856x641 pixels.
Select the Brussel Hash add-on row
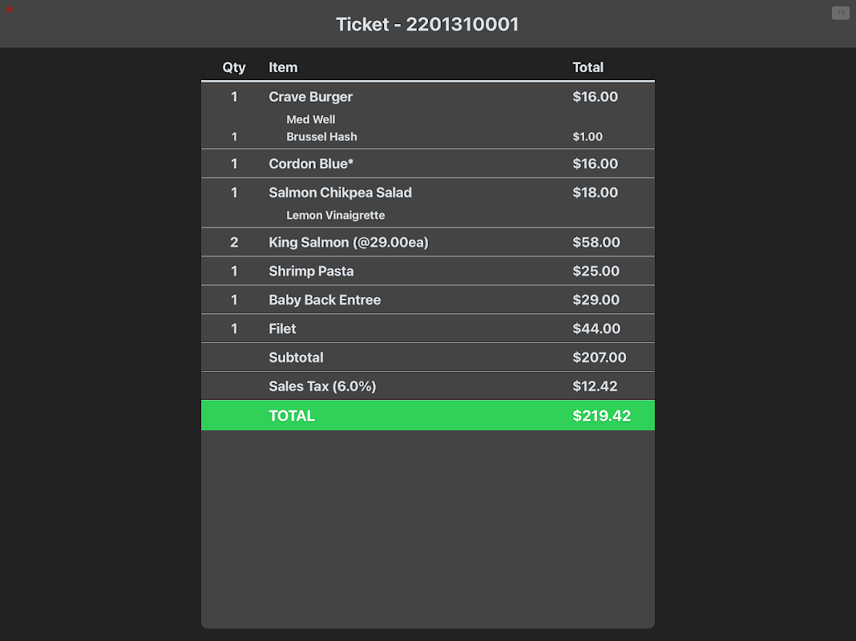click(322, 137)
